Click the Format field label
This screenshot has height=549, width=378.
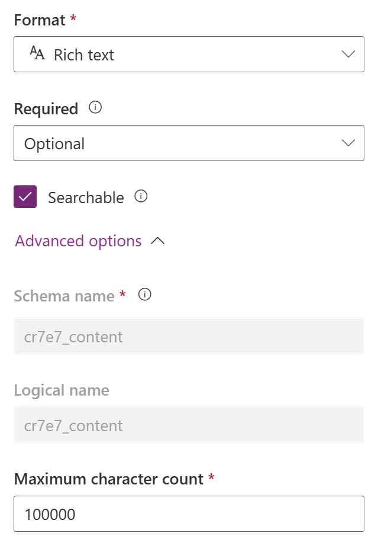pos(39,20)
